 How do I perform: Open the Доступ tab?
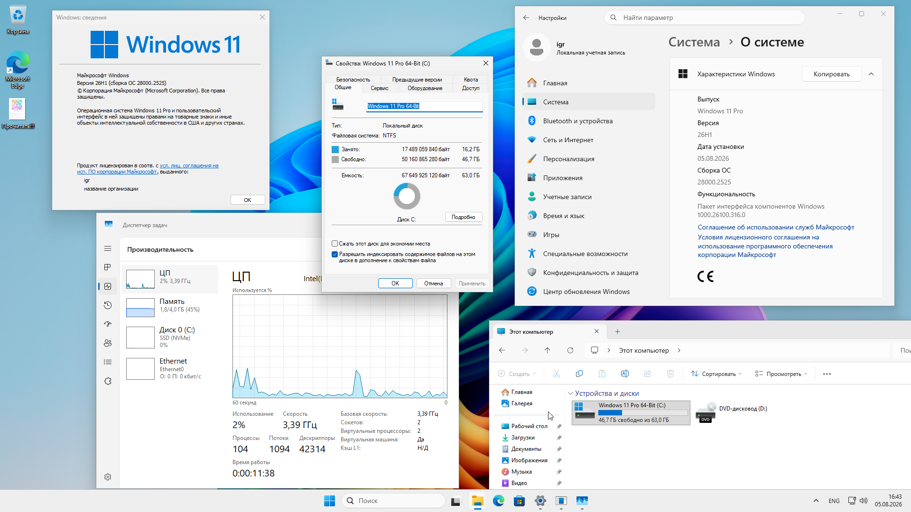pyautogui.click(x=471, y=88)
